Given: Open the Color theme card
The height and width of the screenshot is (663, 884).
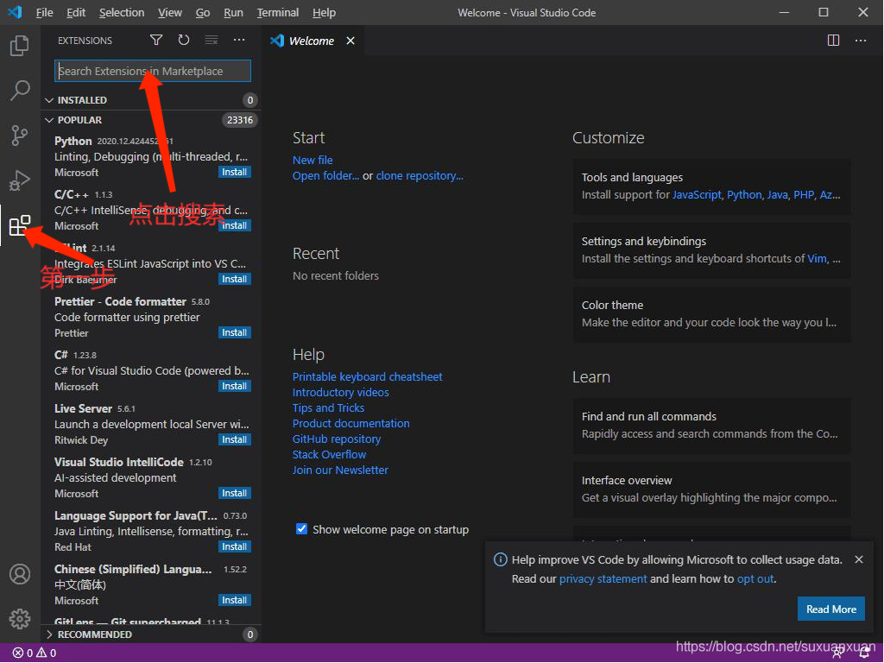Looking at the screenshot, I should tap(712, 314).
